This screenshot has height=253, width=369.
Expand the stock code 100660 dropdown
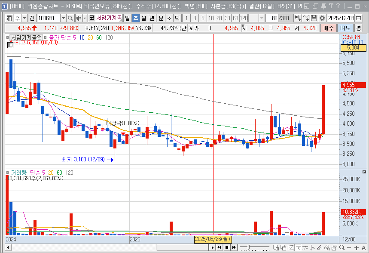63,18
